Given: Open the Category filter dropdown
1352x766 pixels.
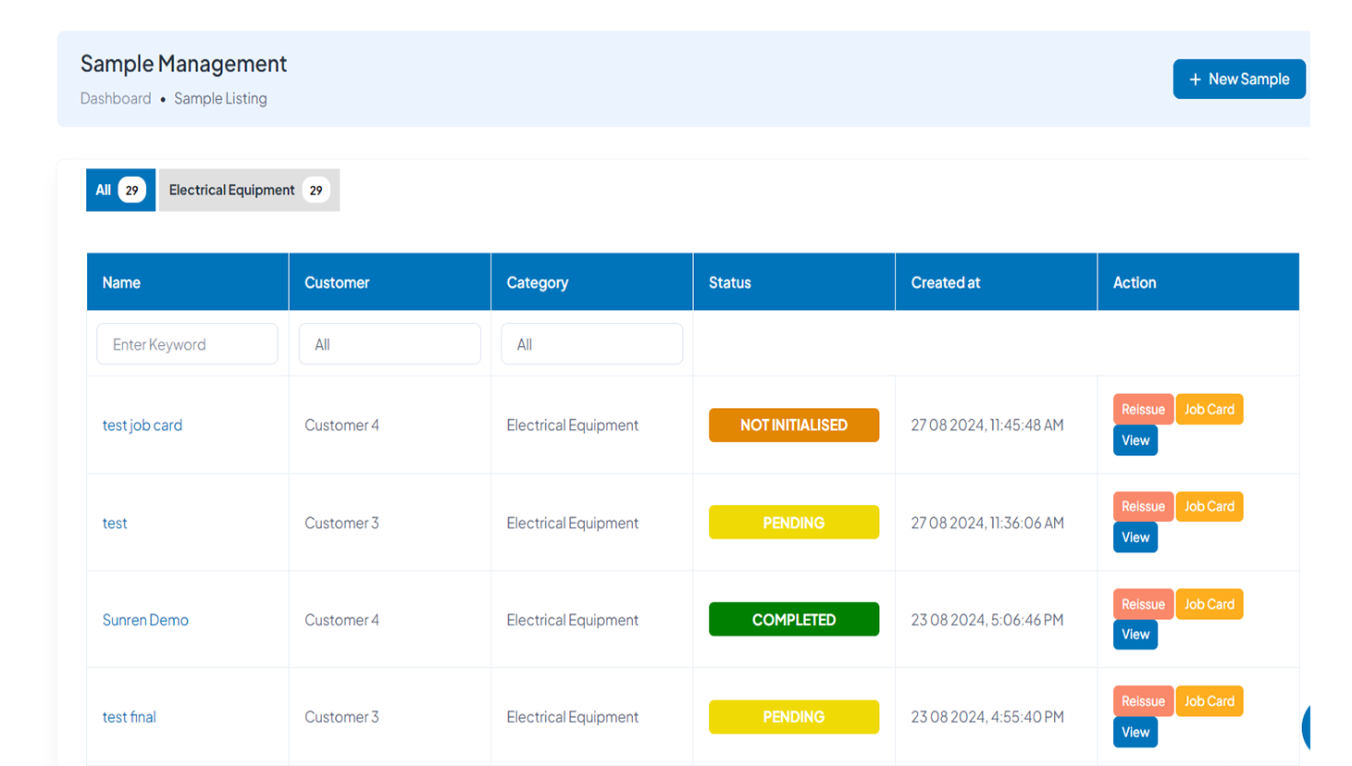Looking at the screenshot, I should [591, 344].
